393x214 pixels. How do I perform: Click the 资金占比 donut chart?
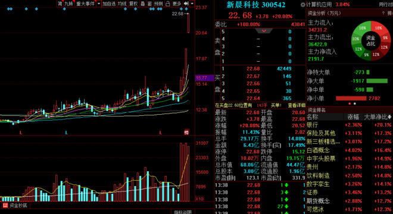pos(371,40)
